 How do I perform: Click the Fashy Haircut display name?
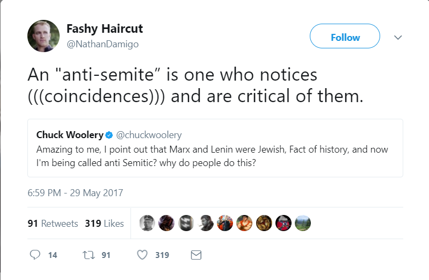(105, 29)
